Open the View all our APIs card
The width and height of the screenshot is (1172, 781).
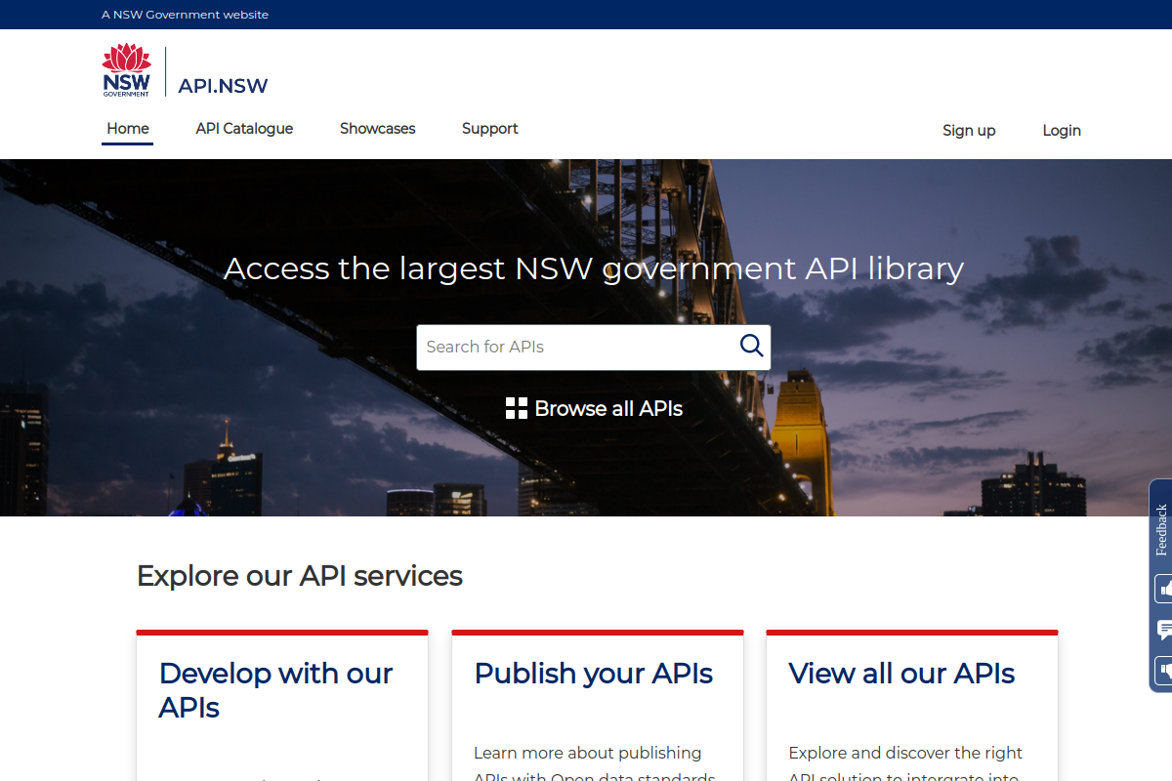coord(912,706)
